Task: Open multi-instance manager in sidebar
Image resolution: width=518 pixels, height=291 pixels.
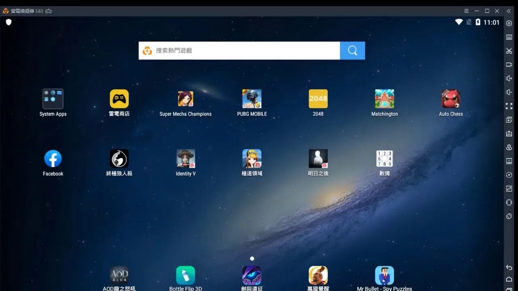Action: [x=509, y=120]
